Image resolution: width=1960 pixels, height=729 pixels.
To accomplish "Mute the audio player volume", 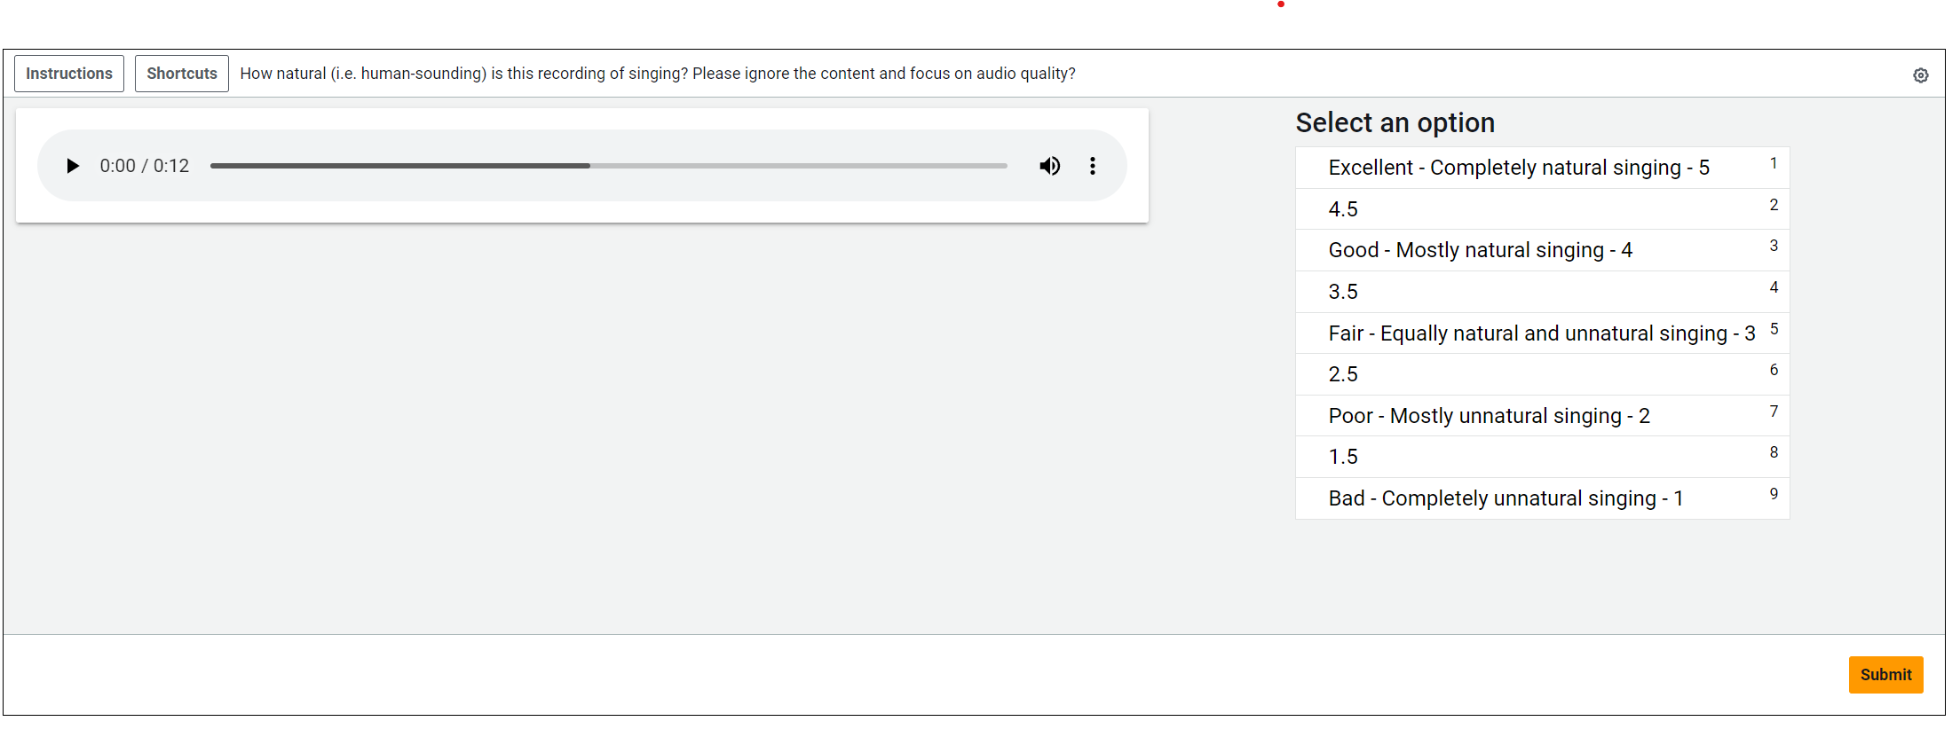I will point(1049,166).
